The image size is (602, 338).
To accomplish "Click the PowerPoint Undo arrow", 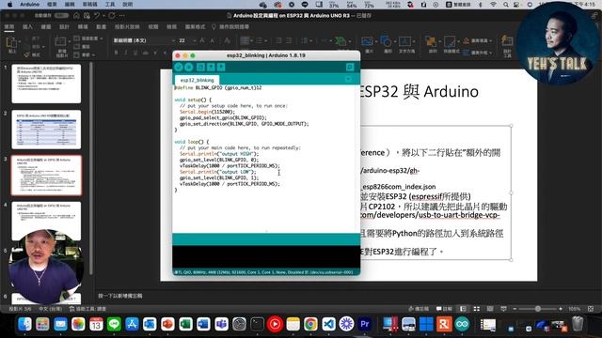I will point(98,15).
